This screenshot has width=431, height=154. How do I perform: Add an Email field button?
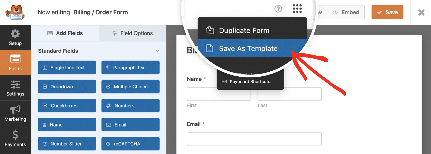pos(130,125)
